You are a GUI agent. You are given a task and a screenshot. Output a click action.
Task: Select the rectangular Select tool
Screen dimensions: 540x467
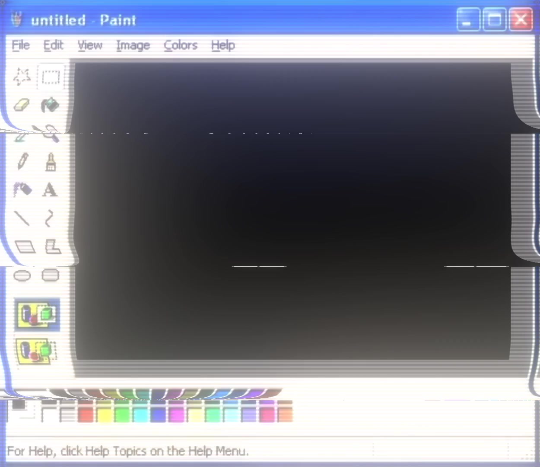(51, 77)
